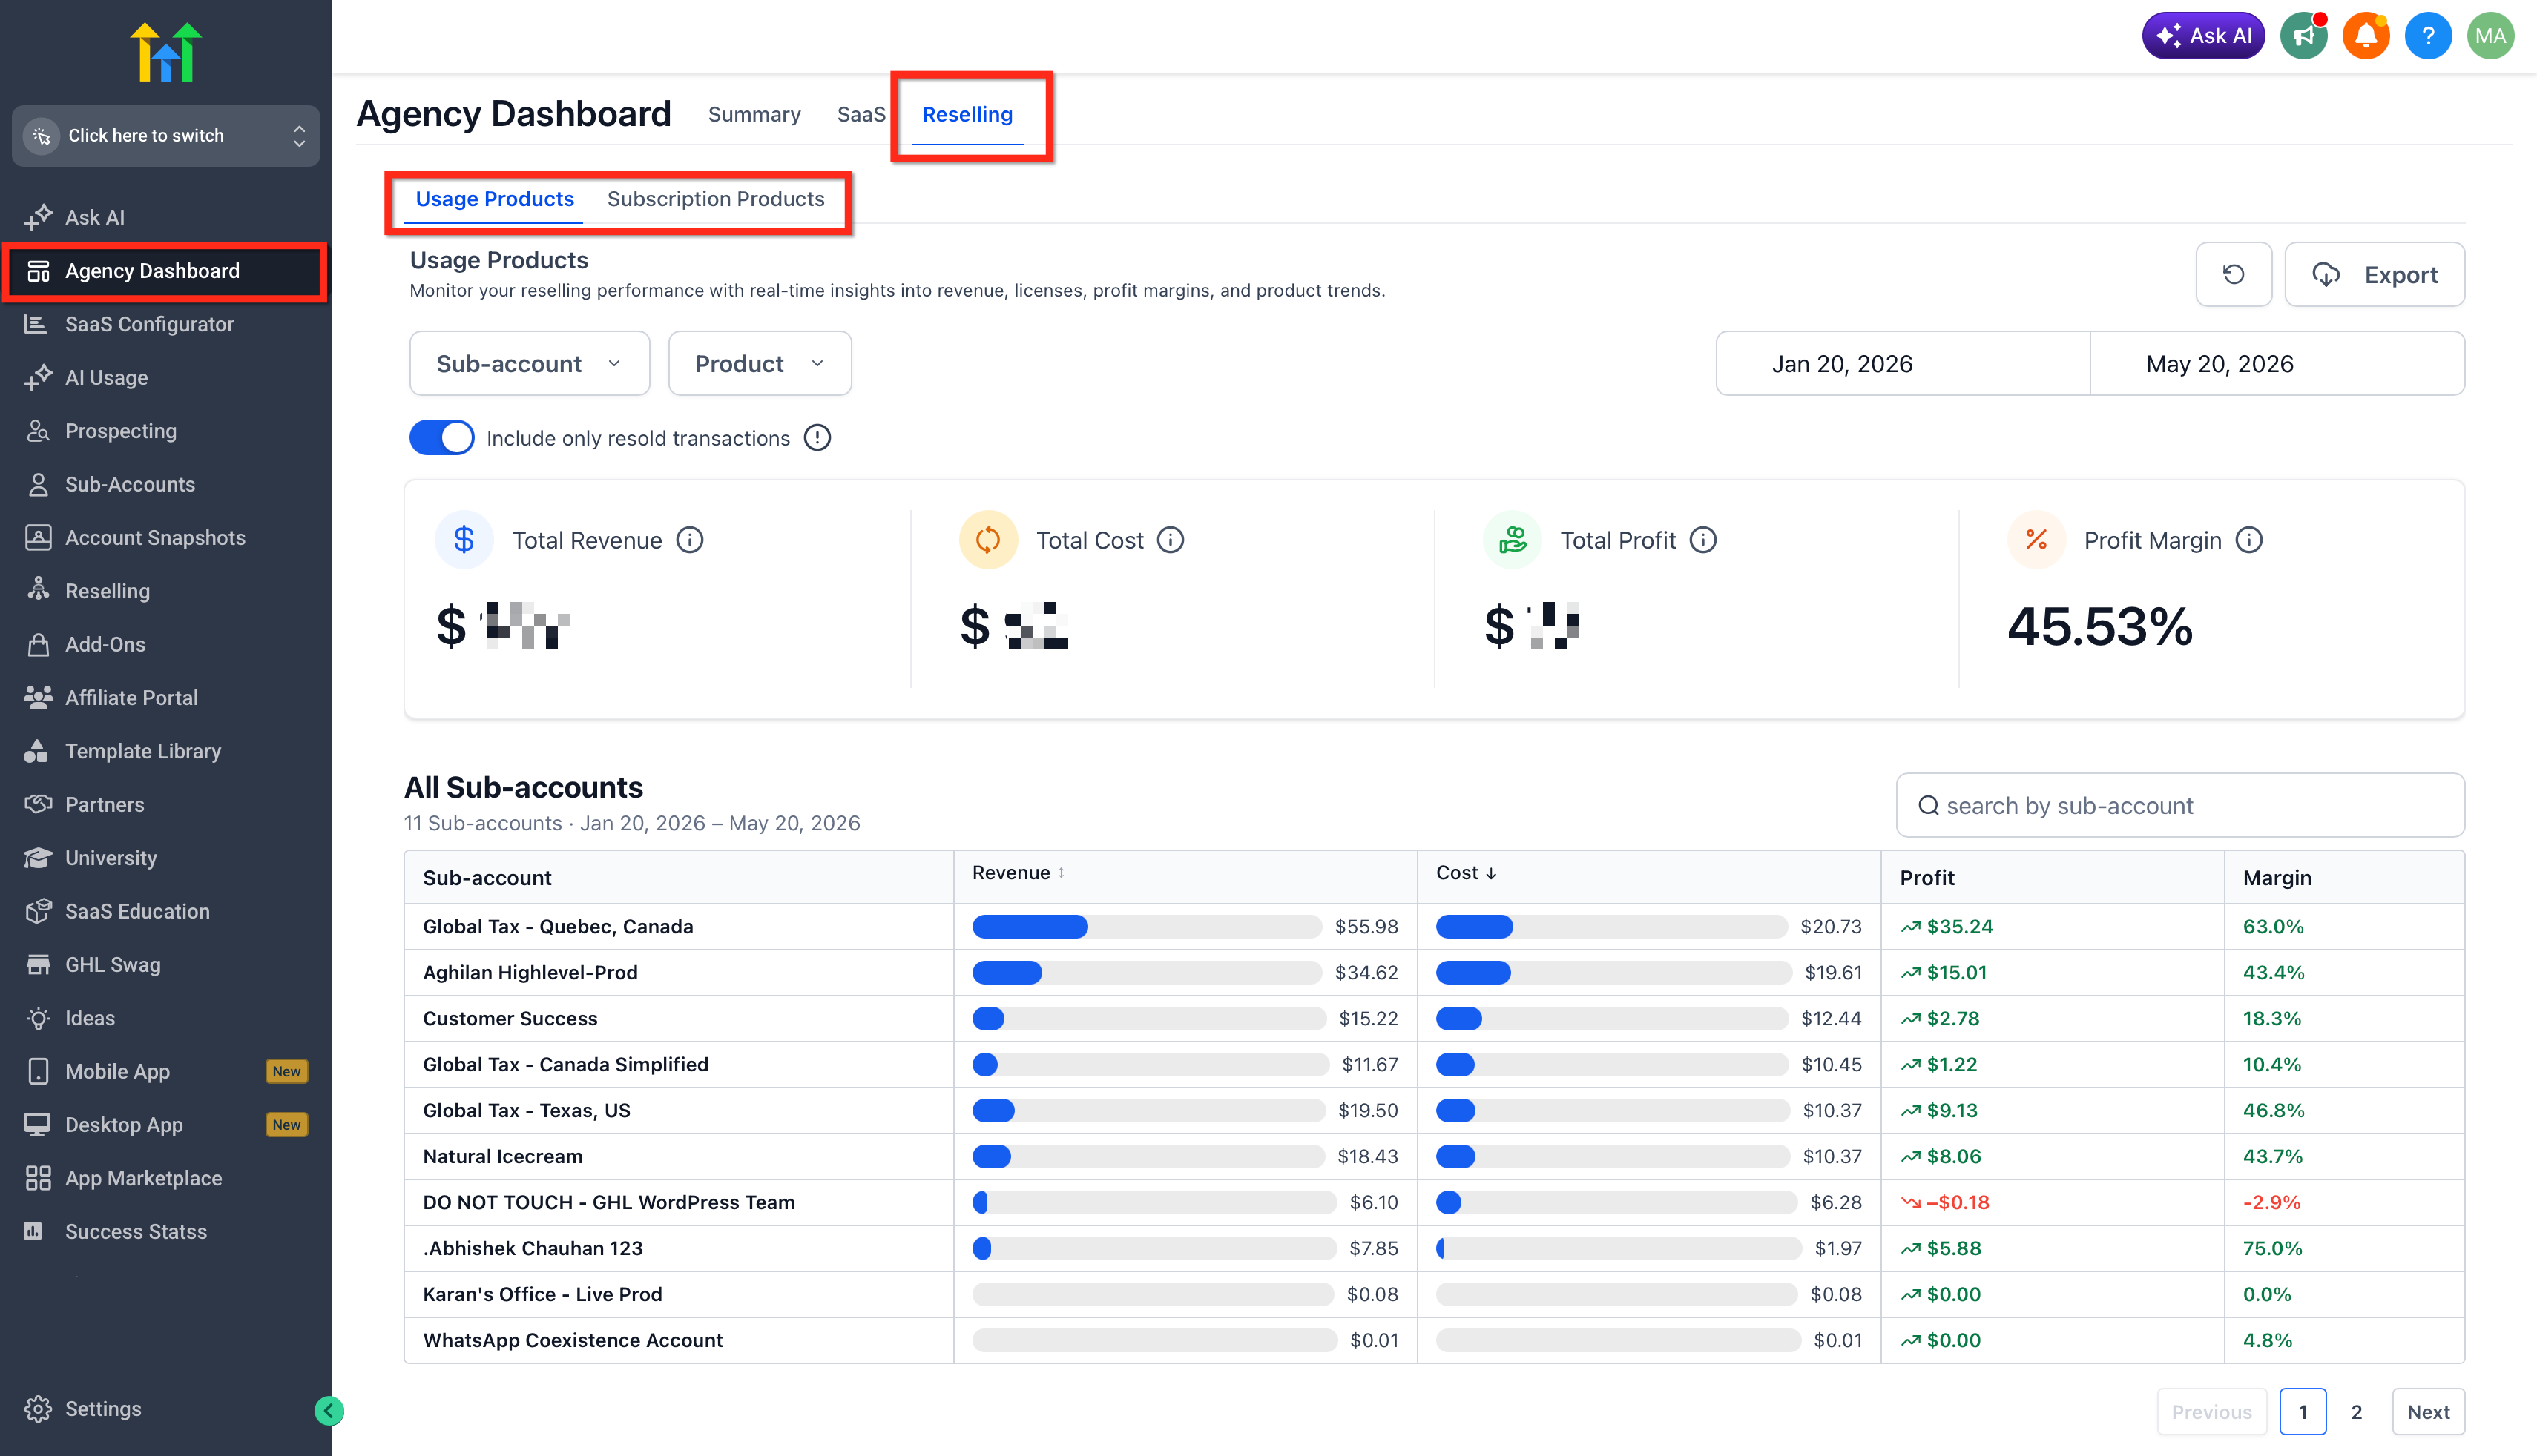The width and height of the screenshot is (2537, 1456).
Task: Click the announcements megaphone icon
Action: point(2303,36)
